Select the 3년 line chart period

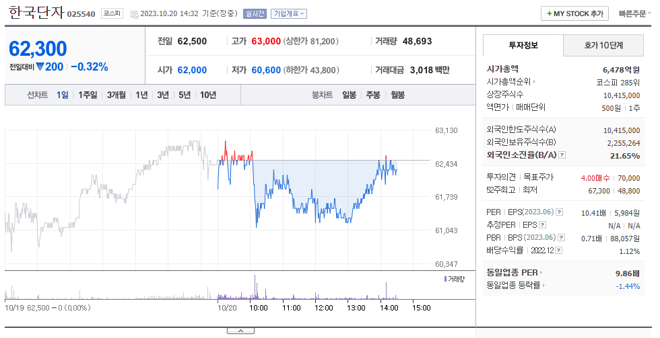coord(163,95)
